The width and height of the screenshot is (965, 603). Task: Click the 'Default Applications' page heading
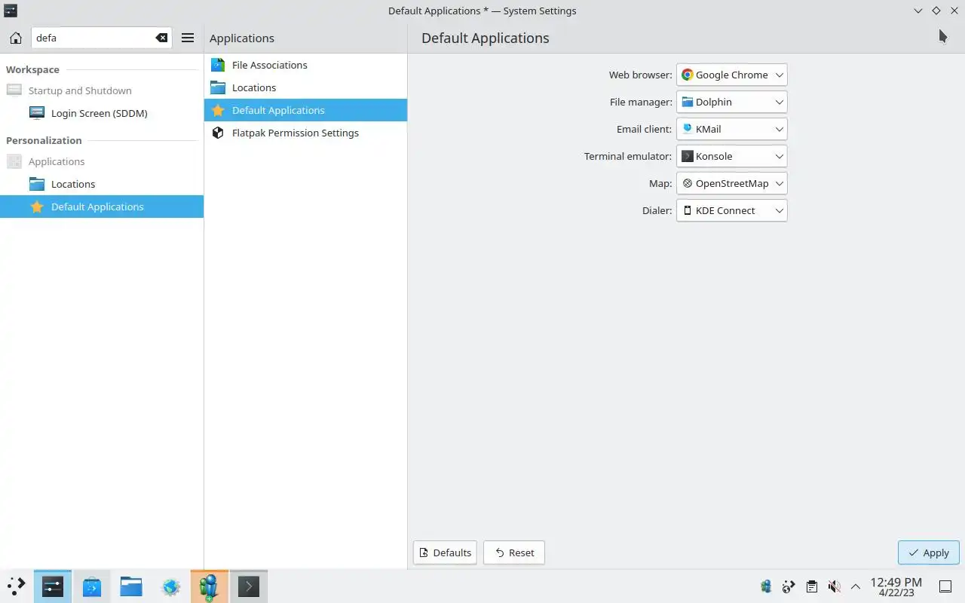coord(485,38)
